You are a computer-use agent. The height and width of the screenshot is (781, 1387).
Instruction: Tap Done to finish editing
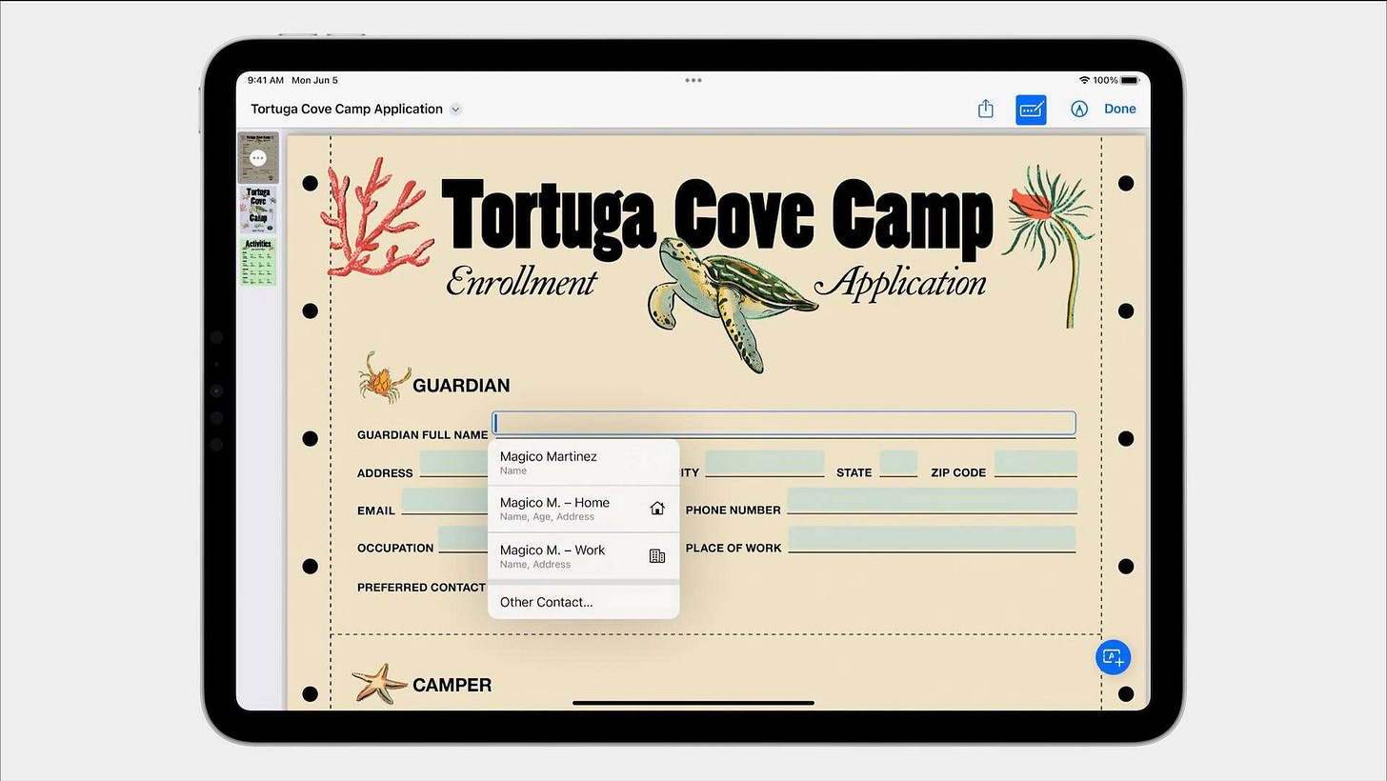(x=1120, y=109)
